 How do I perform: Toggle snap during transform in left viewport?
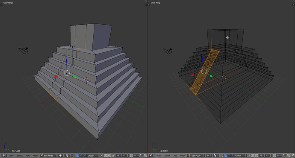pyautogui.click(x=131, y=155)
